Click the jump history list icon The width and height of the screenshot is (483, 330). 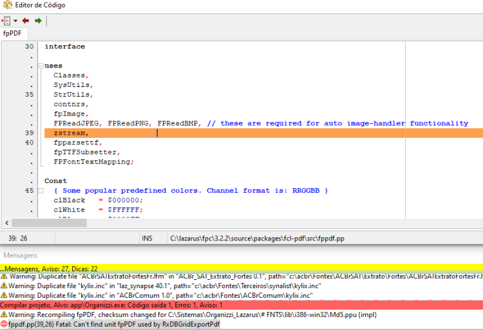tap(6, 21)
